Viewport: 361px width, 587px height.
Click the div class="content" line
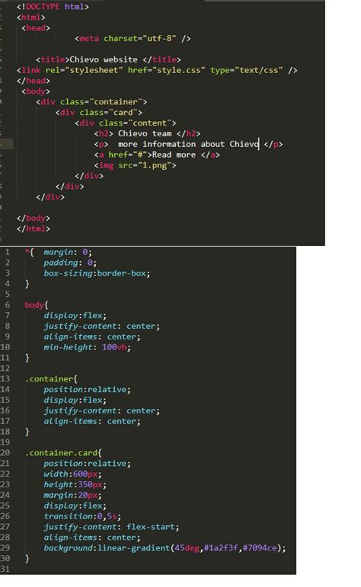(x=126, y=123)
